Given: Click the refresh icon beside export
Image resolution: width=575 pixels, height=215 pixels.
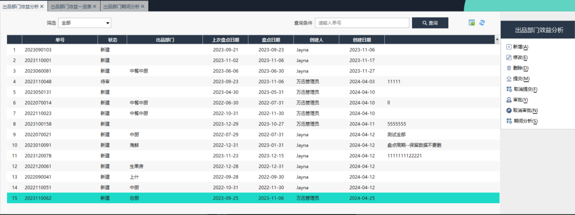Looking at the screenshot, I should click(482, 23).
